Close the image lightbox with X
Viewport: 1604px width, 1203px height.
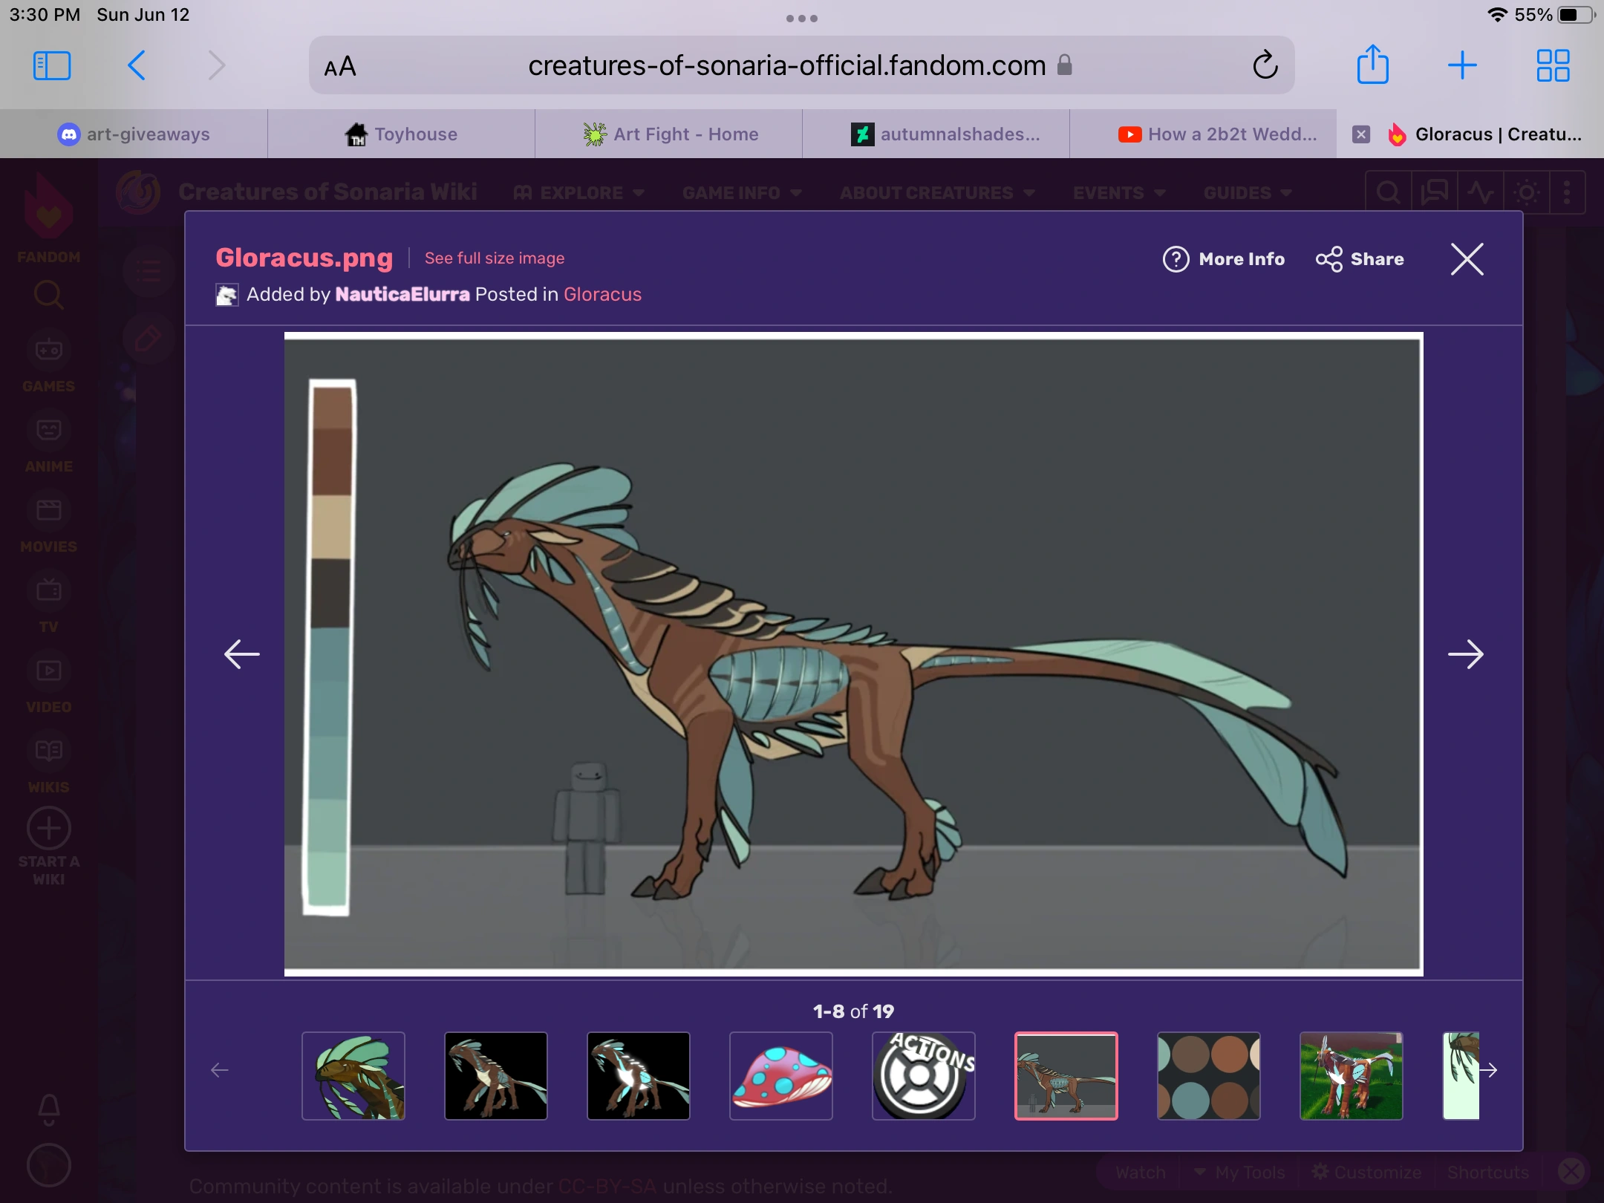pyautogui.click(x=1467, y=259)
